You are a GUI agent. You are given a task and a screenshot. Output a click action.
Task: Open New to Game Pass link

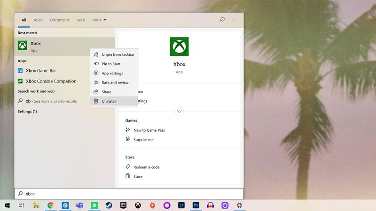(x=149, y=130)
